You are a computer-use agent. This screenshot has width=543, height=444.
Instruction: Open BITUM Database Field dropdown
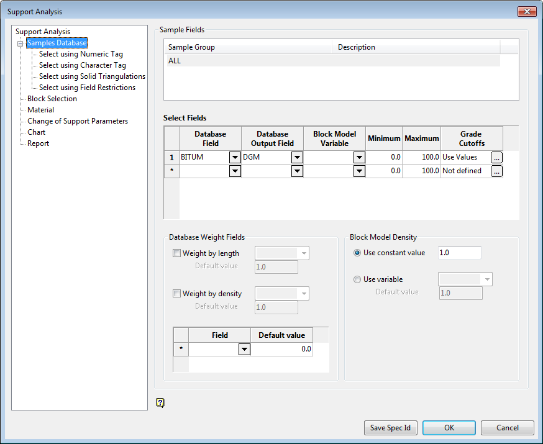[x=235, y=158]
